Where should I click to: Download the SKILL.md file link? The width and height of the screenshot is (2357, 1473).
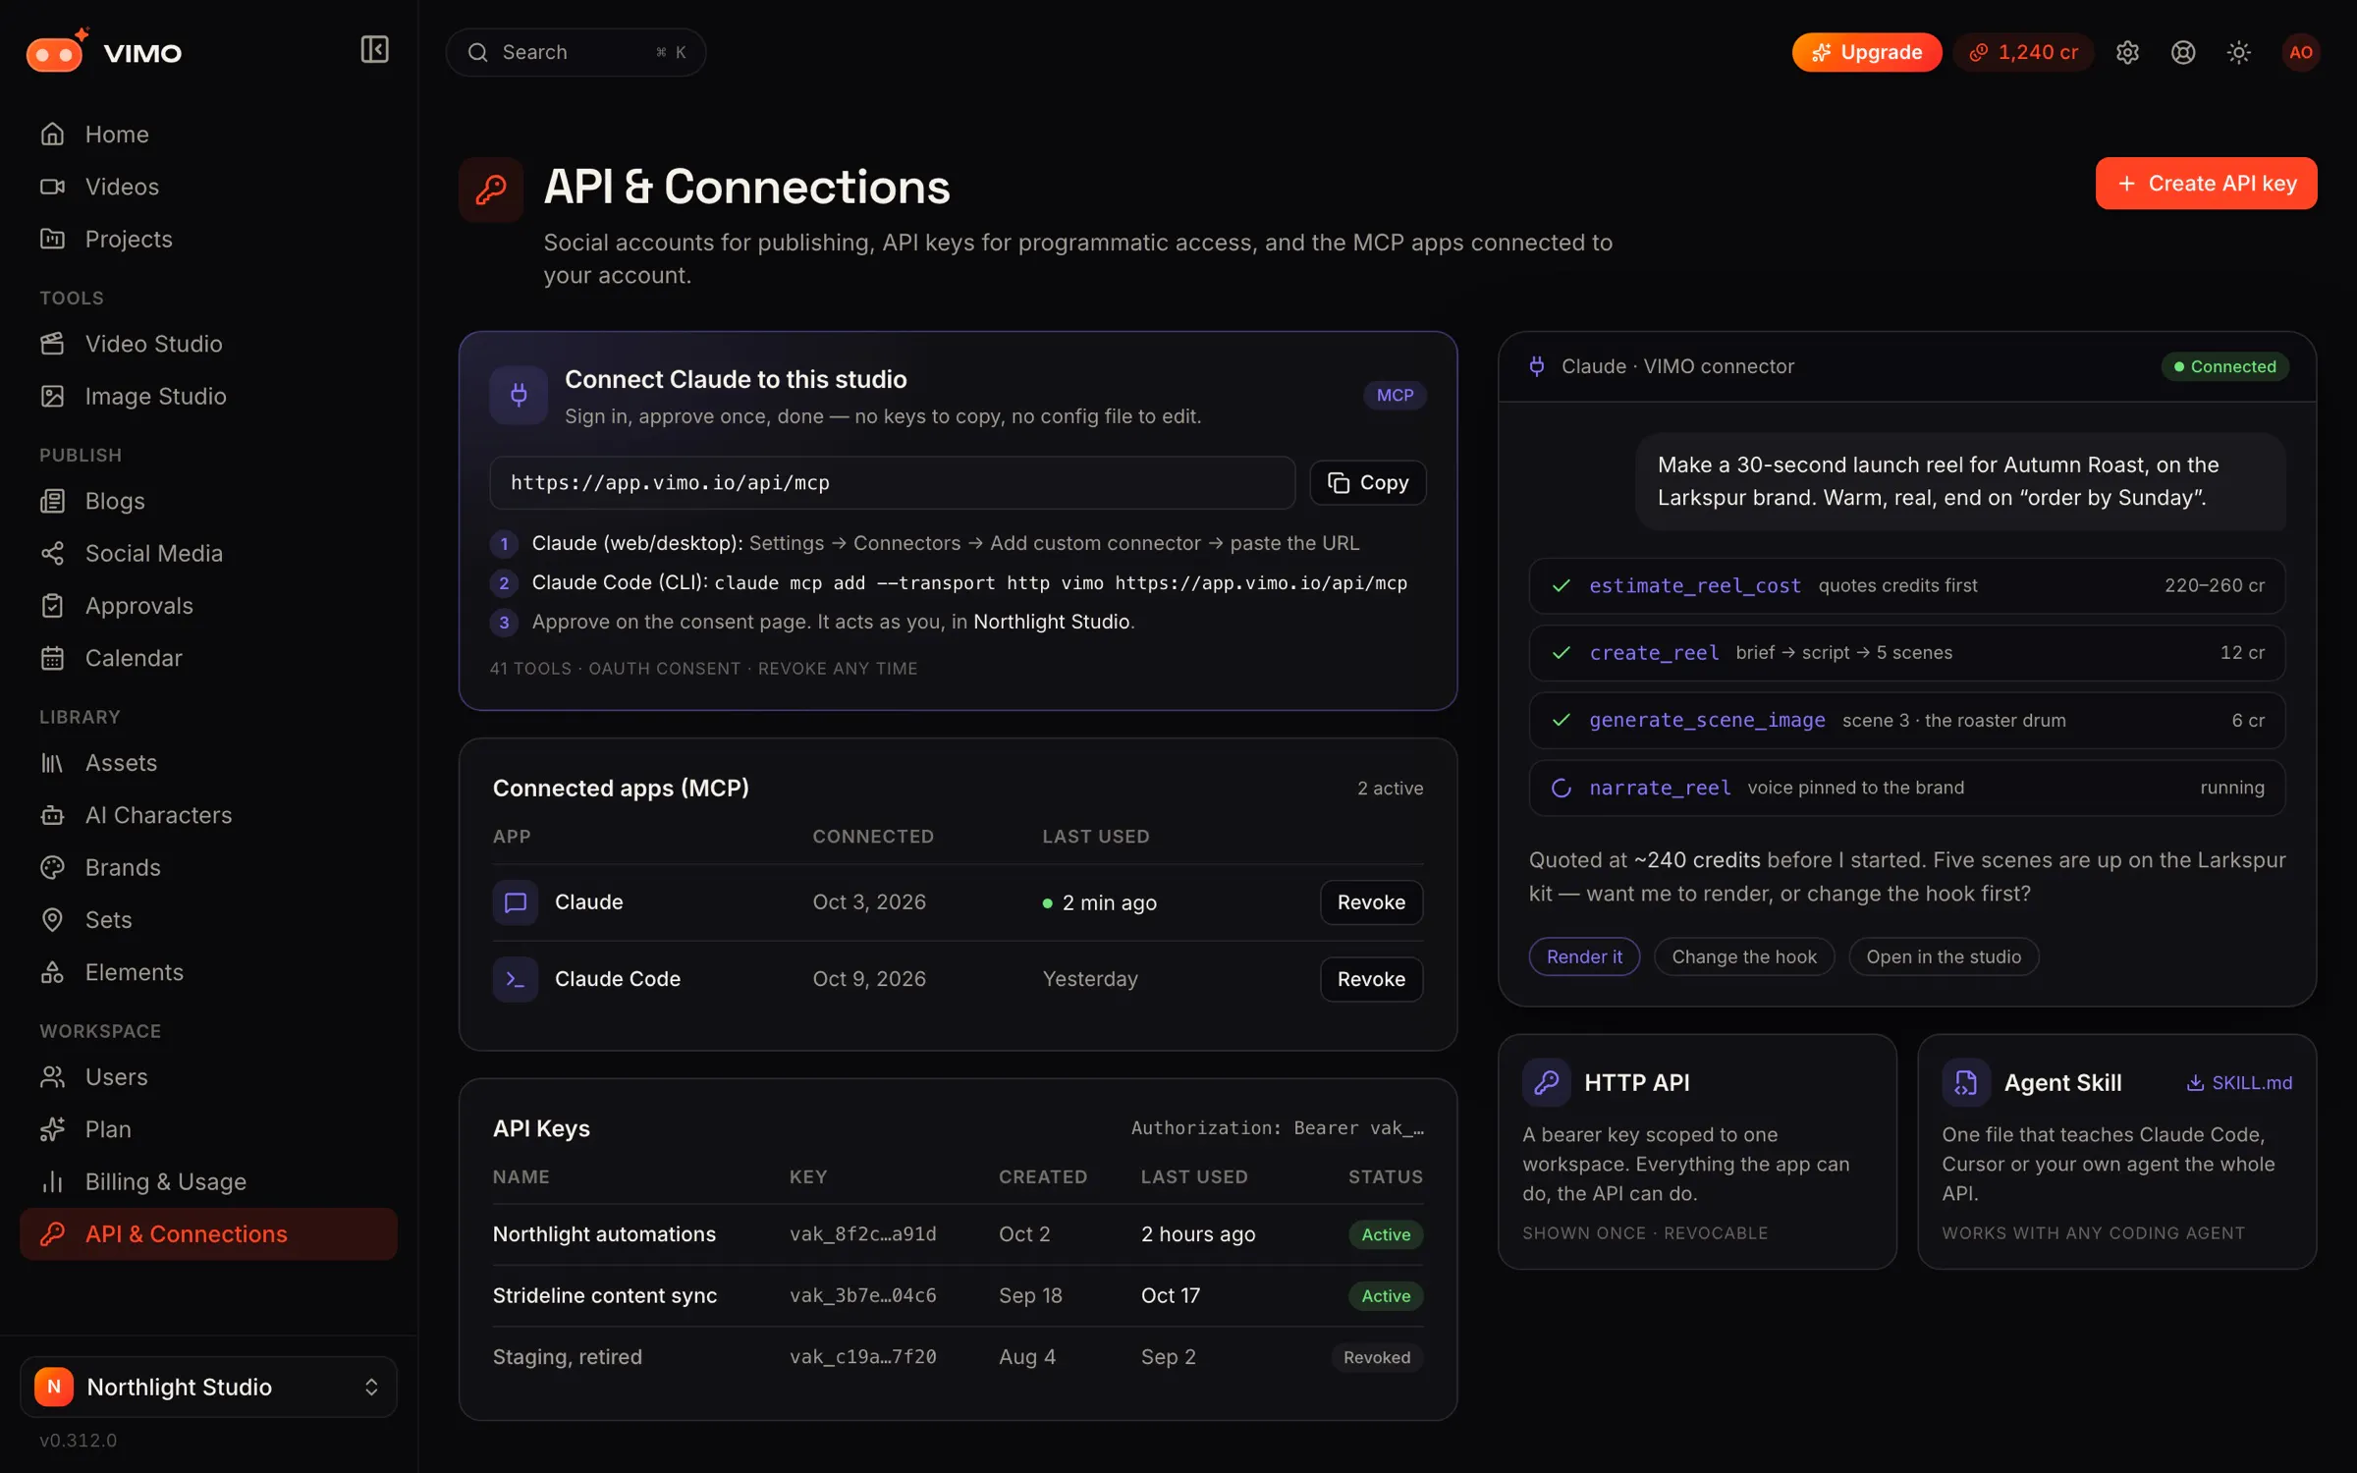coord(2239,1082)
